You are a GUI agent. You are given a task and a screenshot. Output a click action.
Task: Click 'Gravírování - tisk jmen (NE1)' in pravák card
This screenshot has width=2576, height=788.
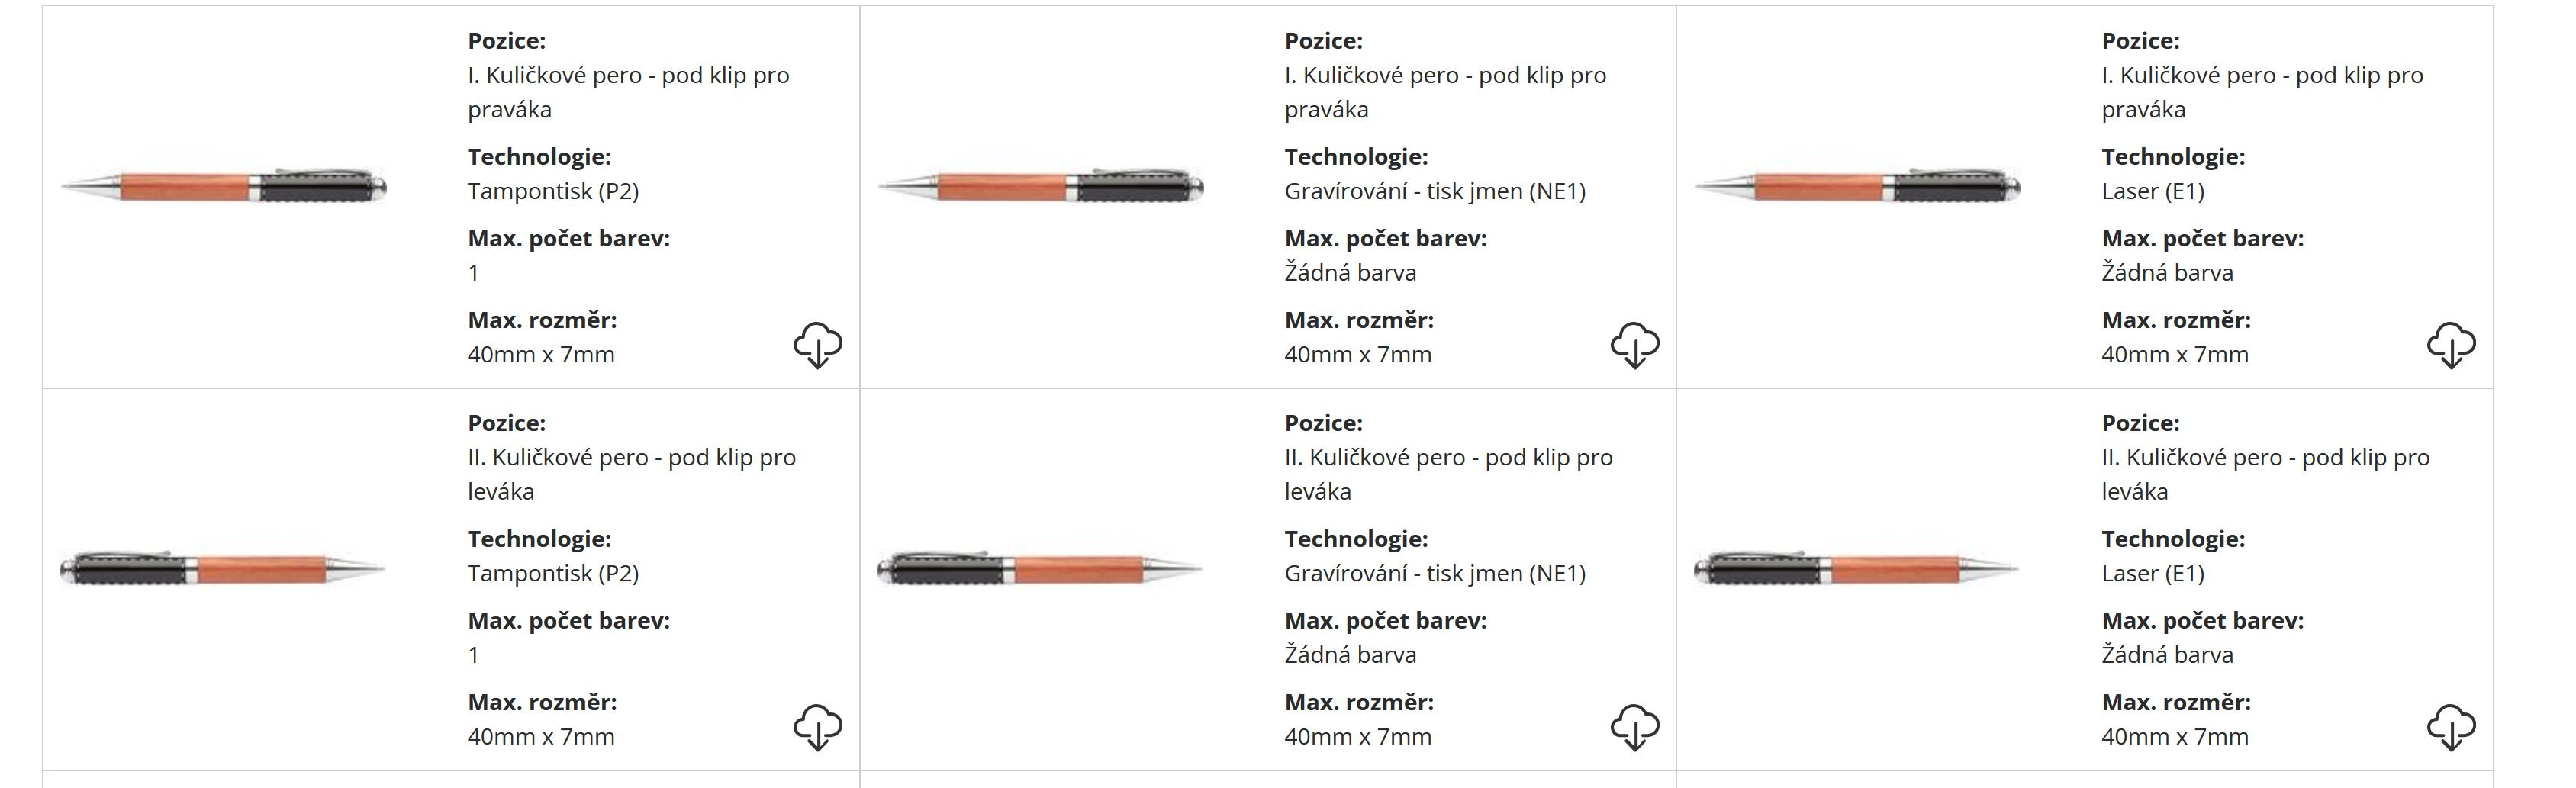[x=1435, y=191]
